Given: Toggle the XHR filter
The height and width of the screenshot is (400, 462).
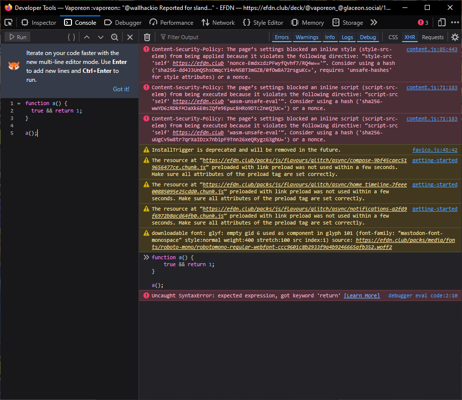Looking at the screenshot, I should pos(409,37).
